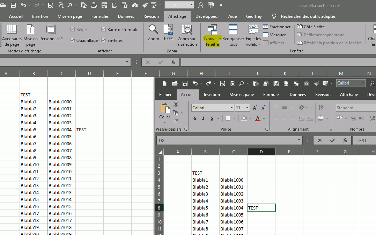Open the Développeur ribbon tab
Image resolution: width=376 pixels, height=235 pixels.
(207, 16)
